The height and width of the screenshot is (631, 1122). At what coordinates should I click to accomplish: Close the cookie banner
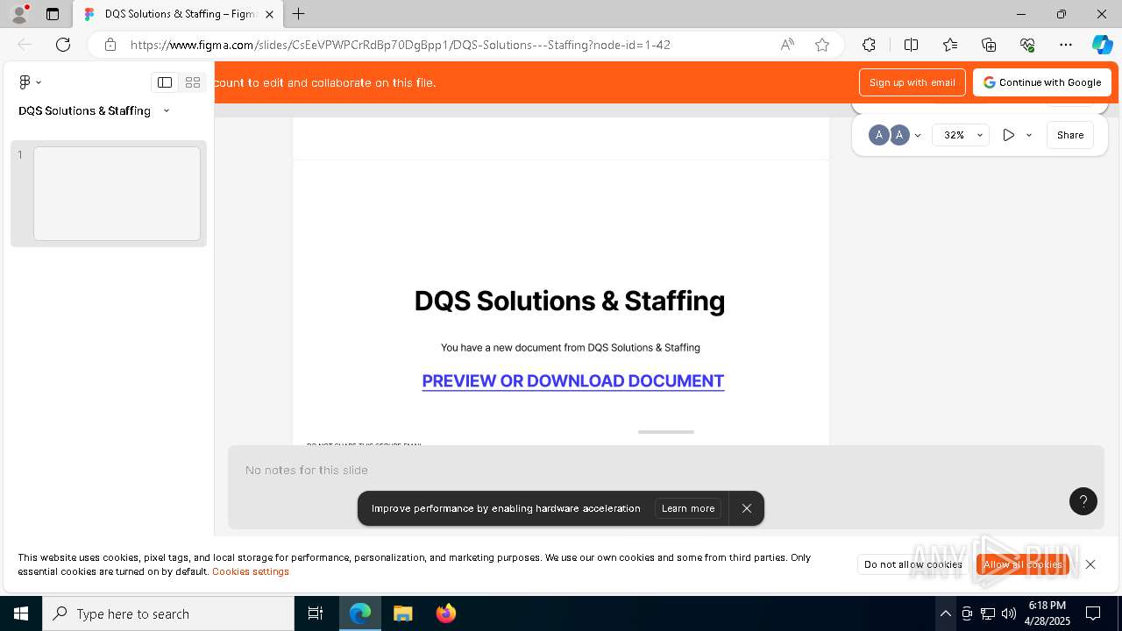point(1090,564)
